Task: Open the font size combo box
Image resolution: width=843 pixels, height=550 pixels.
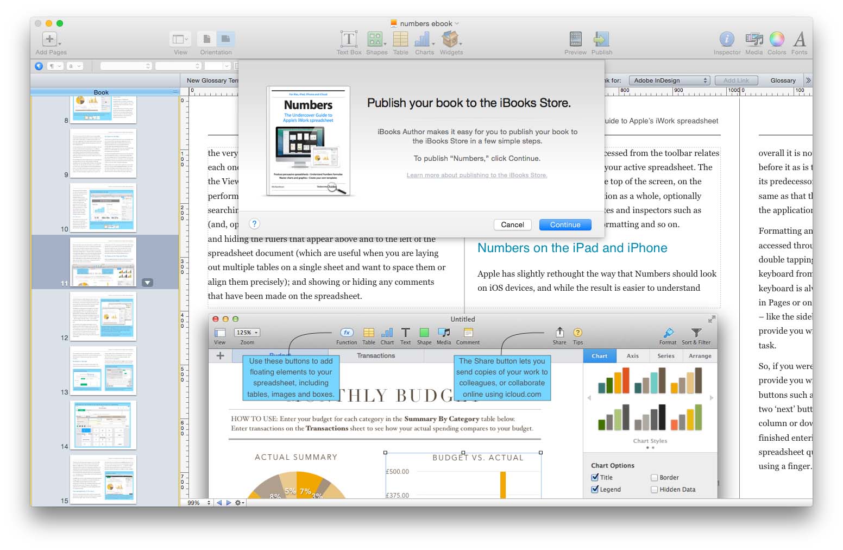Action: [218, 66]
